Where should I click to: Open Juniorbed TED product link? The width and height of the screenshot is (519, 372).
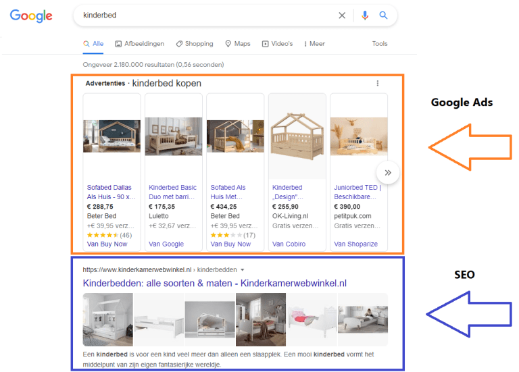pos(357,192)
